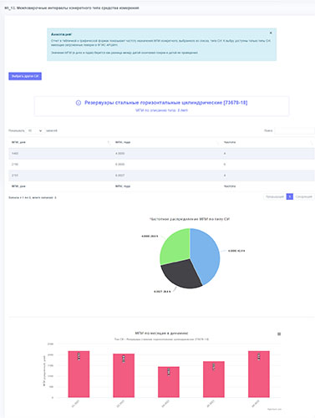Click the dark gray pie slice
Image resolution: width=315 pixels, height=418 pixels.
(x=181, y=274)
